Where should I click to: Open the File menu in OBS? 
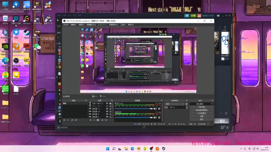click(66, 25)
